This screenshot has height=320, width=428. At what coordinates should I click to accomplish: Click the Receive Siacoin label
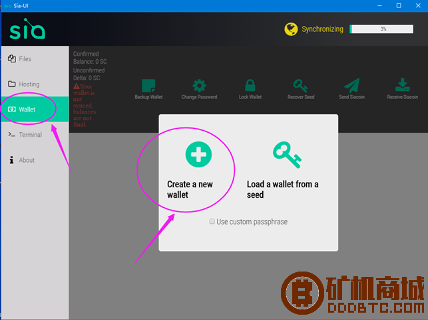[x=402, y=97]
